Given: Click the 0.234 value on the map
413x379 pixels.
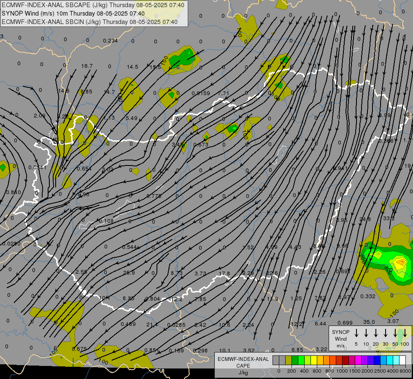Looking at the screenshot, I should [x=111, y=41].
